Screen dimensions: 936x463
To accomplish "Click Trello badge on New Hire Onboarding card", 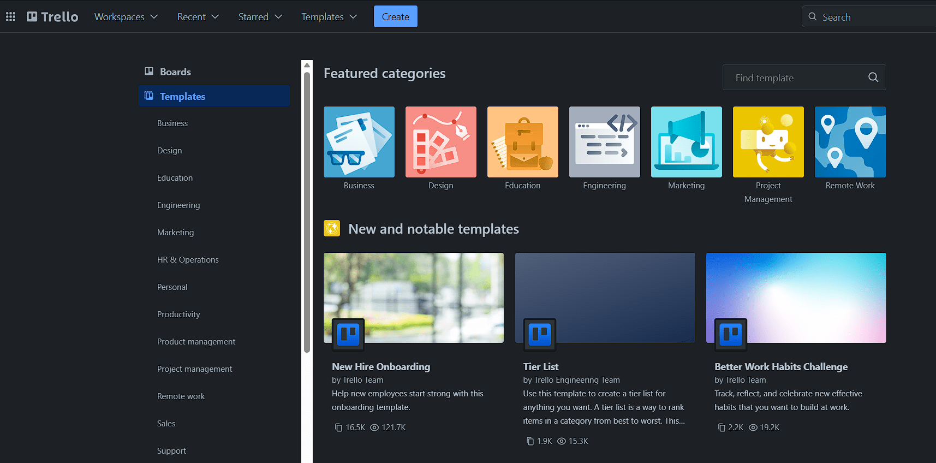I will tap(348, 334).
